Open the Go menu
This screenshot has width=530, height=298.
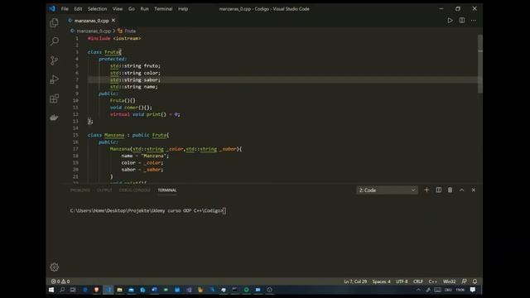(x=132, y=9)
